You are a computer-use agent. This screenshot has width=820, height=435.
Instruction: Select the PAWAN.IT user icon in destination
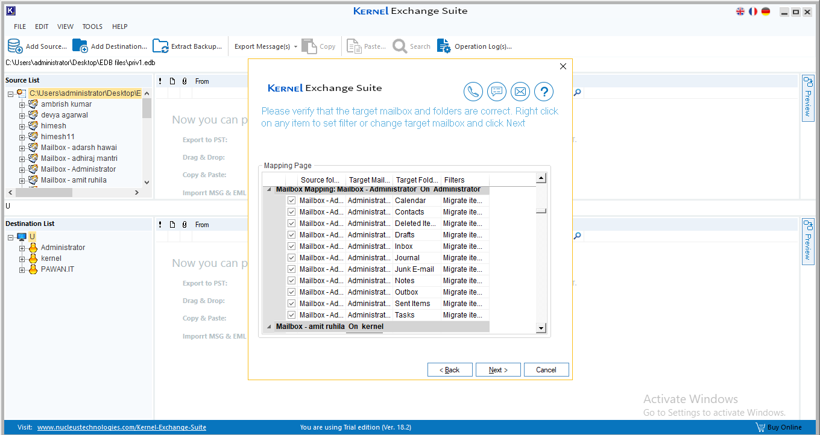pyautogui.click(x=33, y=269)
